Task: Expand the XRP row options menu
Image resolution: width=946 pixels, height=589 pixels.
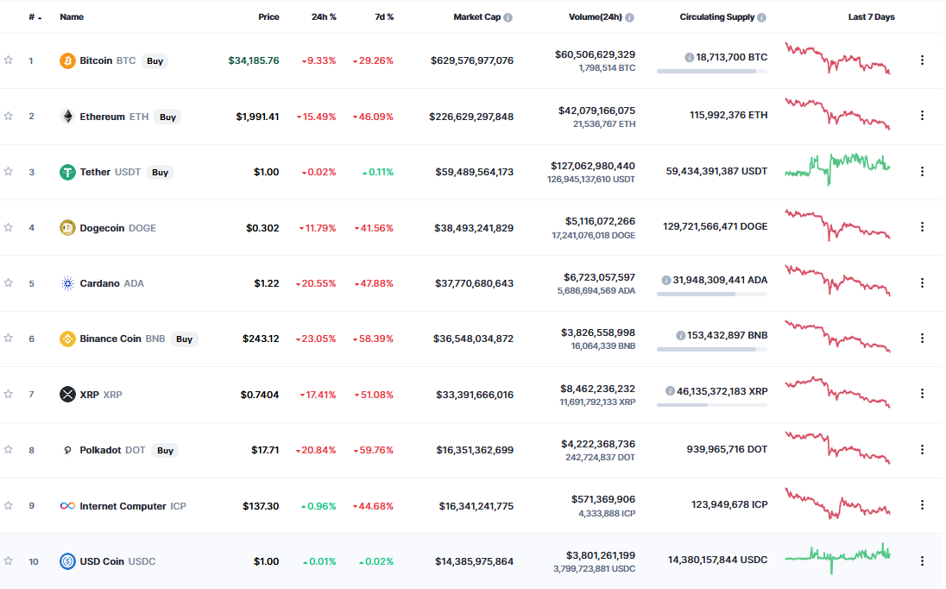Action: point(922,394)
